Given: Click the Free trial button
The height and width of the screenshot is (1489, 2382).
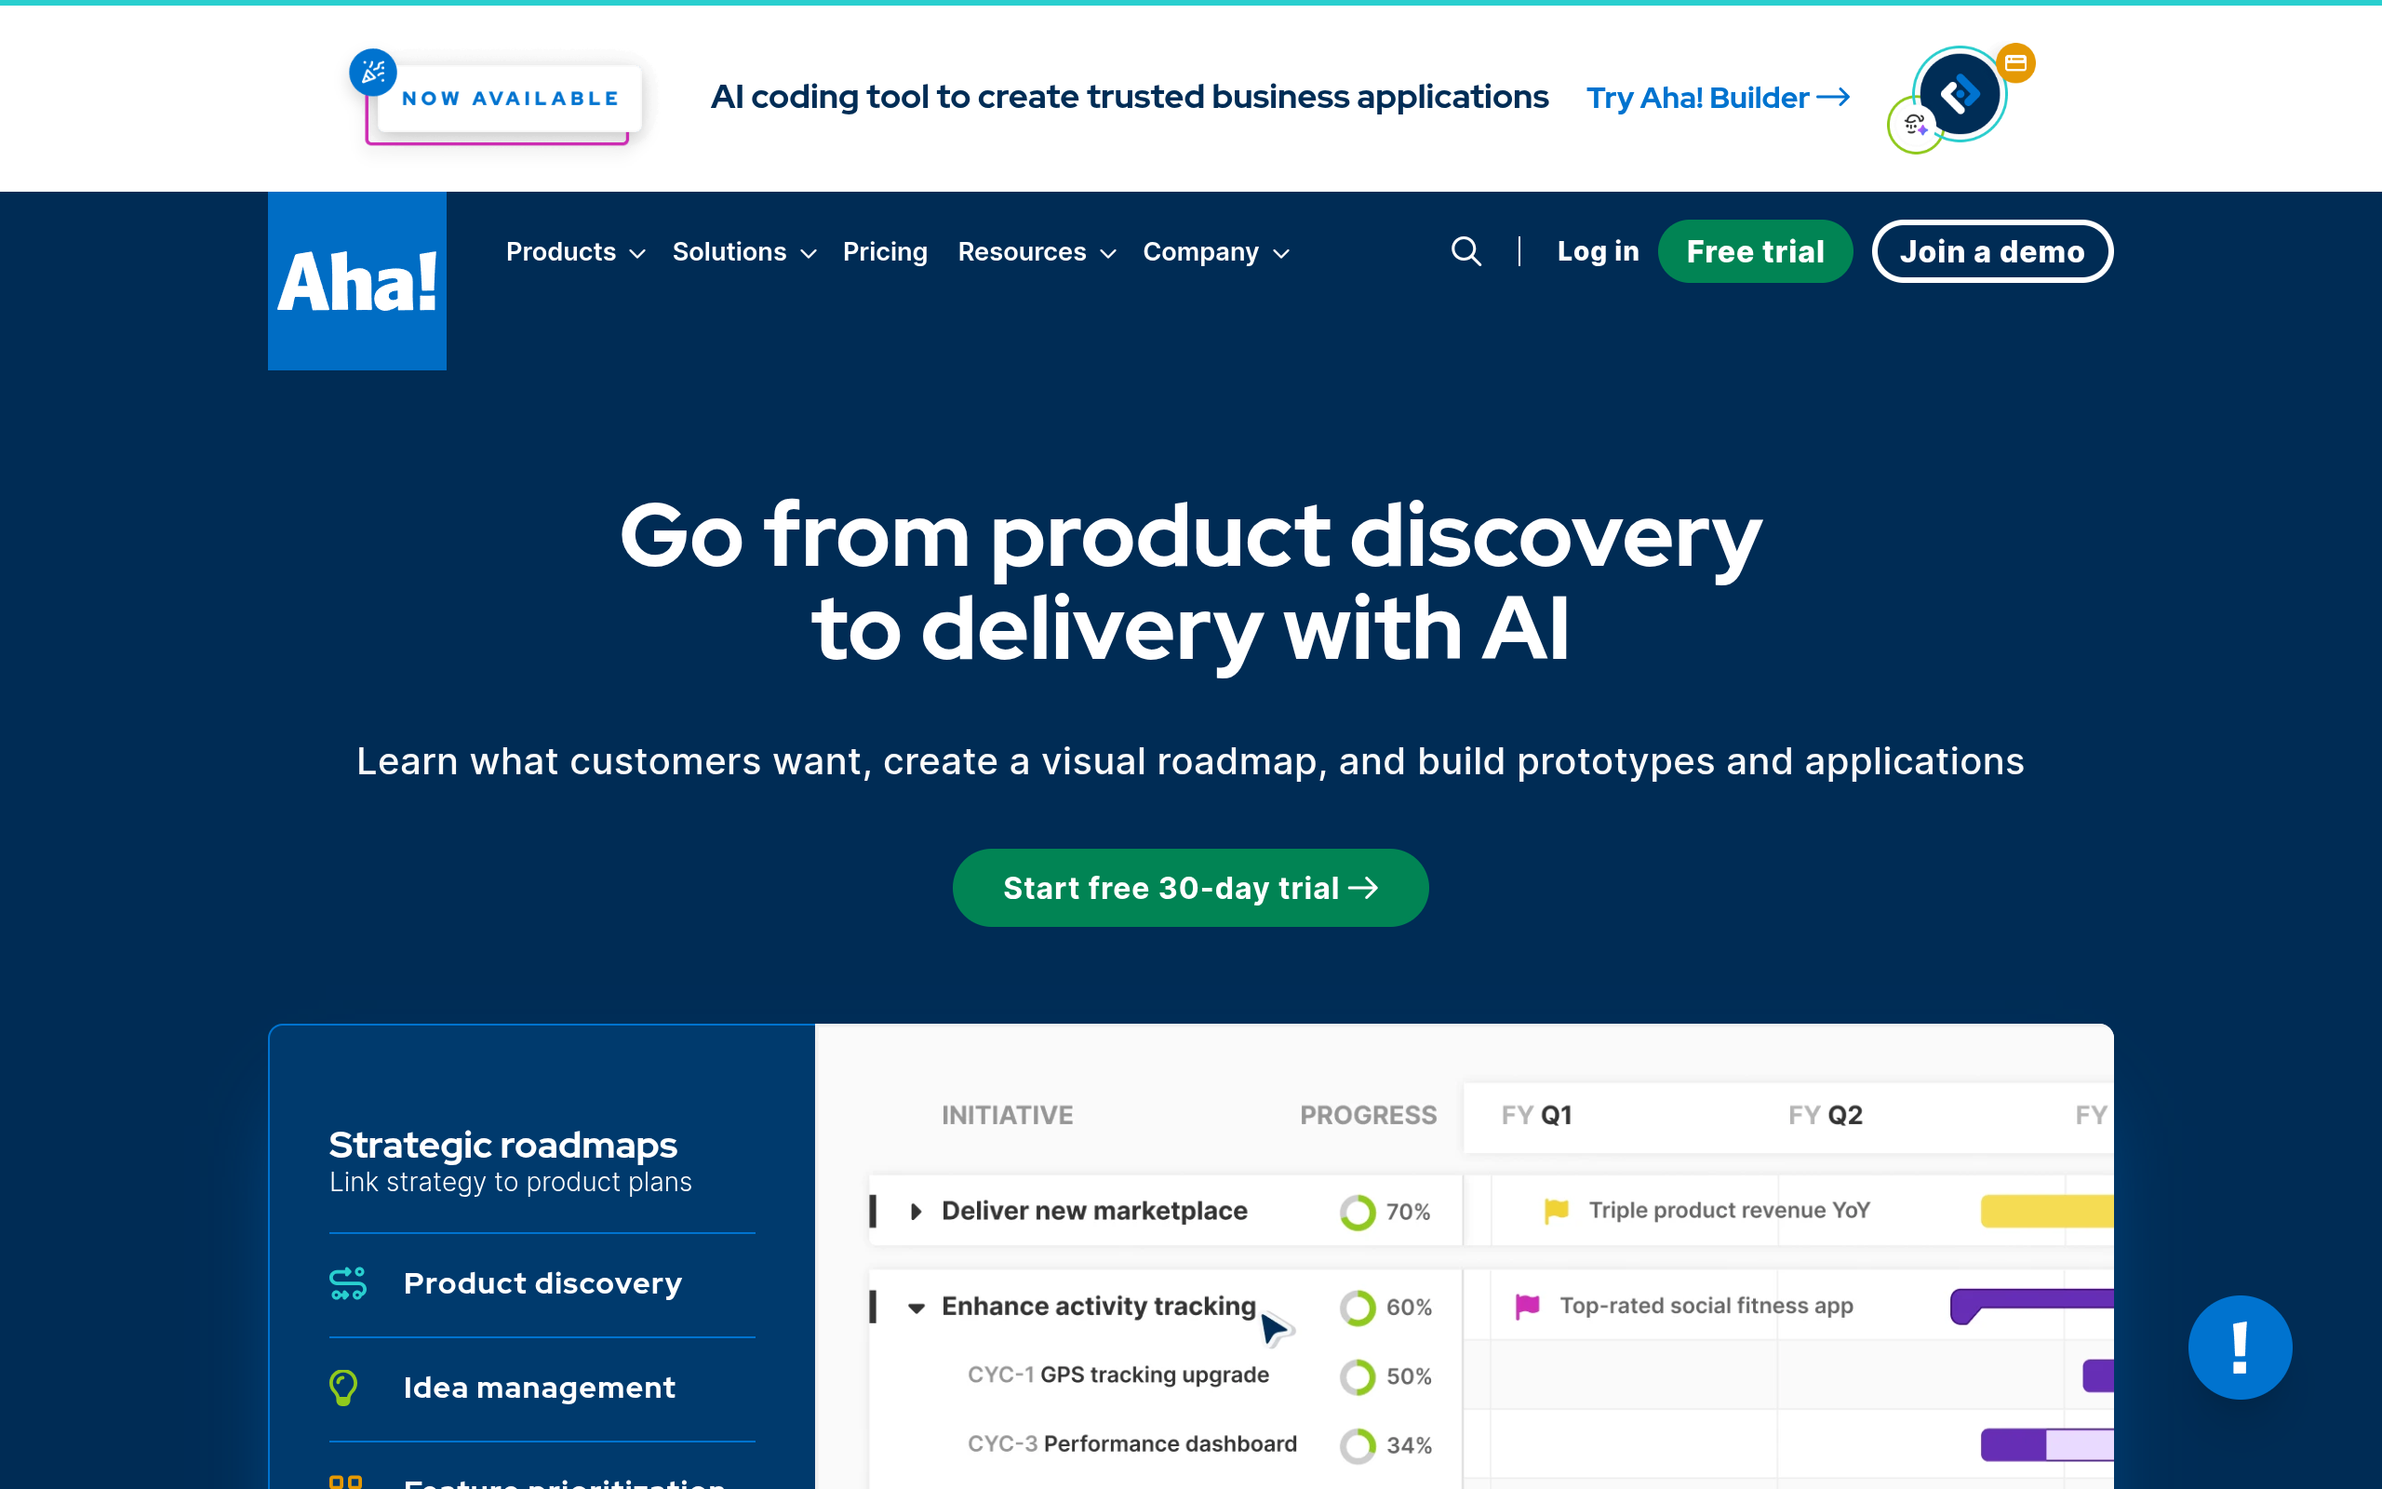Looking at the screenshot, I should coord(1755,251).
